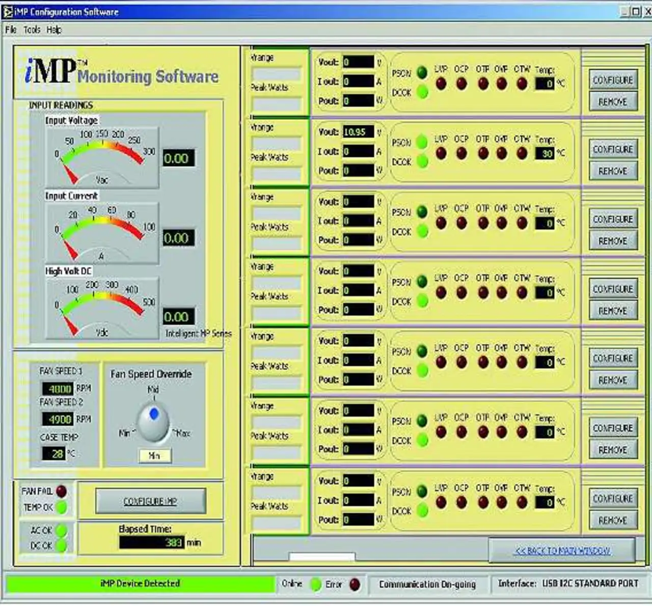Click CONFIGURE in the topmost module row
The width and height of the screenshot is (652, 606).
click(x=613, y=80)
